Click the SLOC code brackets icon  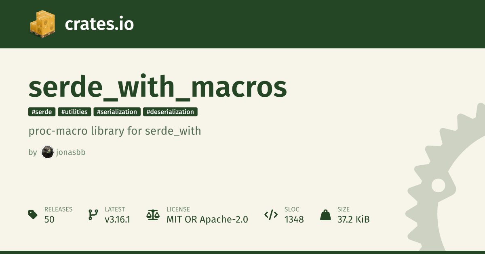tap(271, 214)
